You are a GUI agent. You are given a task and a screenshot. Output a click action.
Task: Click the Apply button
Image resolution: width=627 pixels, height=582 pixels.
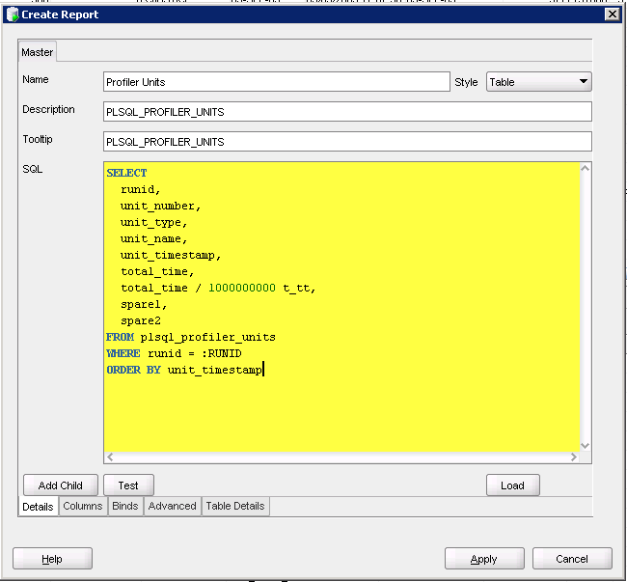[483, 559]
